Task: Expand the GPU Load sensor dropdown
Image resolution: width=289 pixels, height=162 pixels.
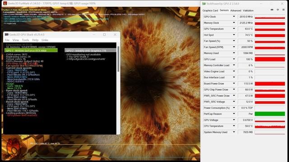Action: tap(234, 59)
